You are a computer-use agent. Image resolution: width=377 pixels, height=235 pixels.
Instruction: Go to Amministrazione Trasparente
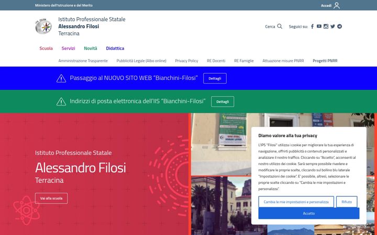83,61
